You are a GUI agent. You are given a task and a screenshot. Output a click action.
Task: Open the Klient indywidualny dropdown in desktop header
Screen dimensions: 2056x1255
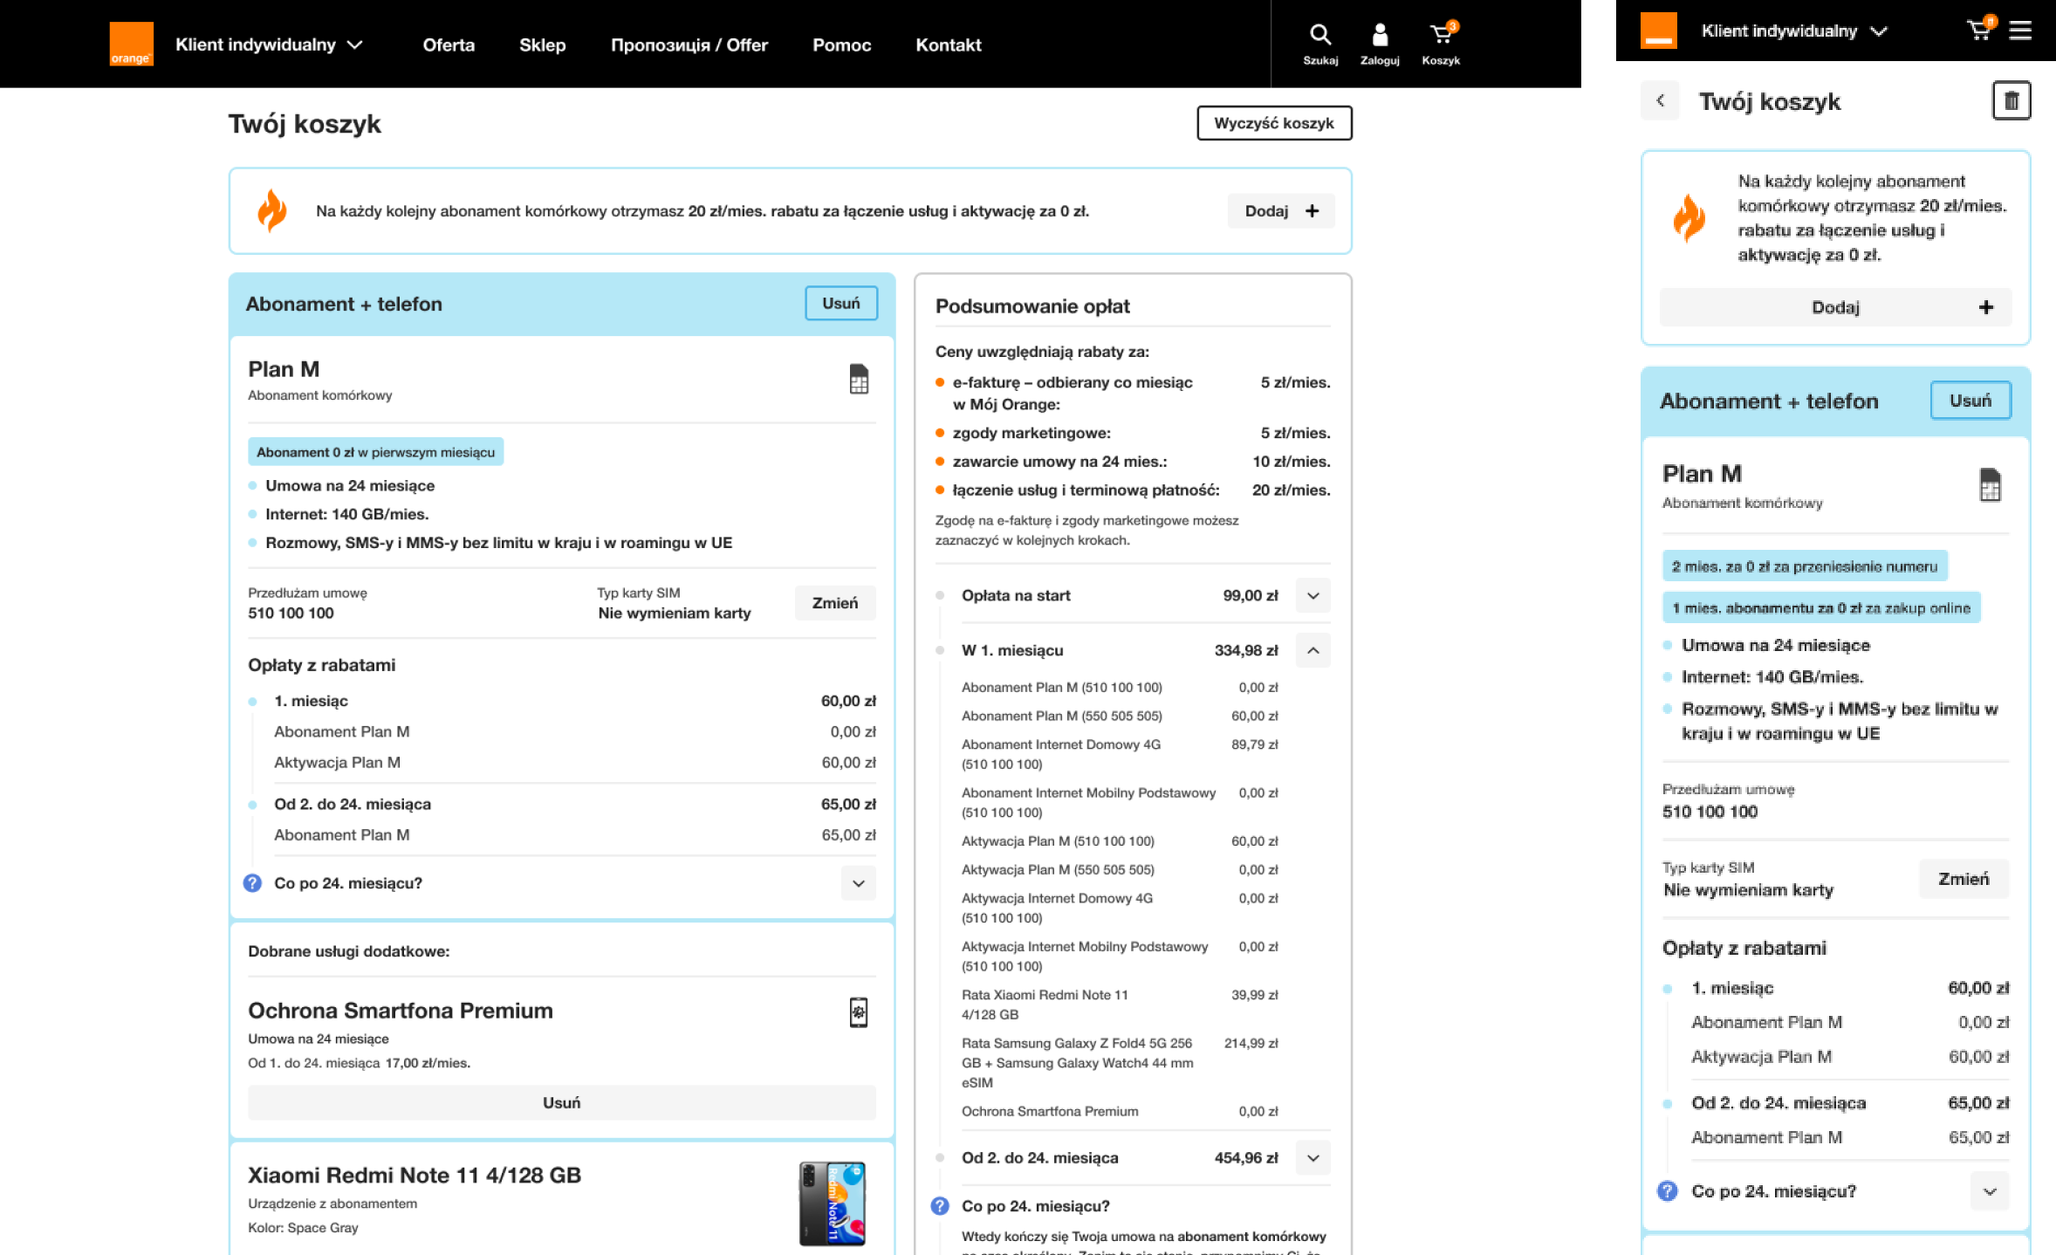(269, 45)
